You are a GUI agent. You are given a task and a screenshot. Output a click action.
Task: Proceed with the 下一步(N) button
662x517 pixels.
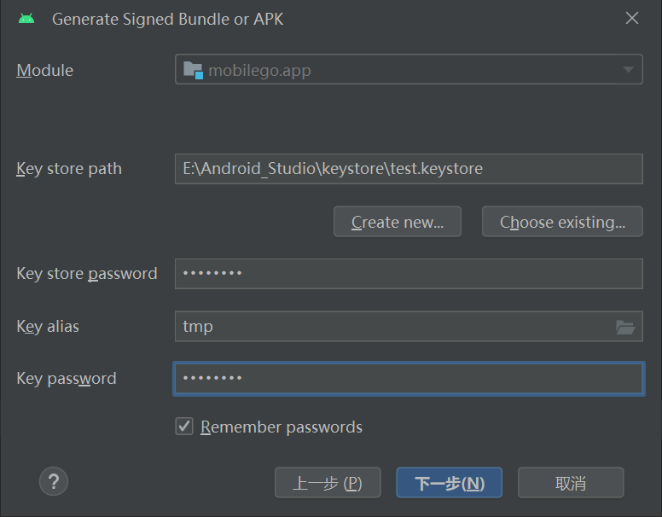449,483
